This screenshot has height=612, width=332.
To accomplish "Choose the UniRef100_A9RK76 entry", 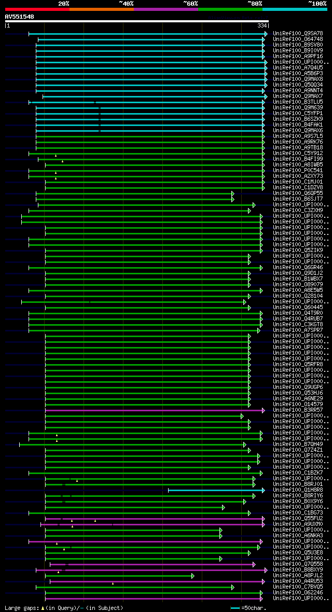I will coord(298,142).
